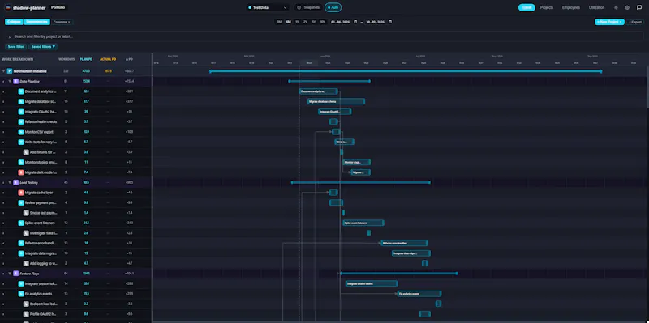Click the Add fixtures subtask gray icon

click(x=26, y=152)
